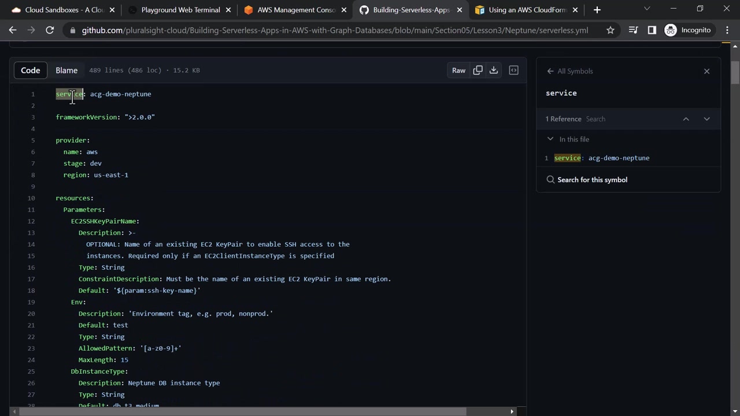This screenshot has width=740, height=416.
Task: Open a new browser tab
Action: click(597, 10)
